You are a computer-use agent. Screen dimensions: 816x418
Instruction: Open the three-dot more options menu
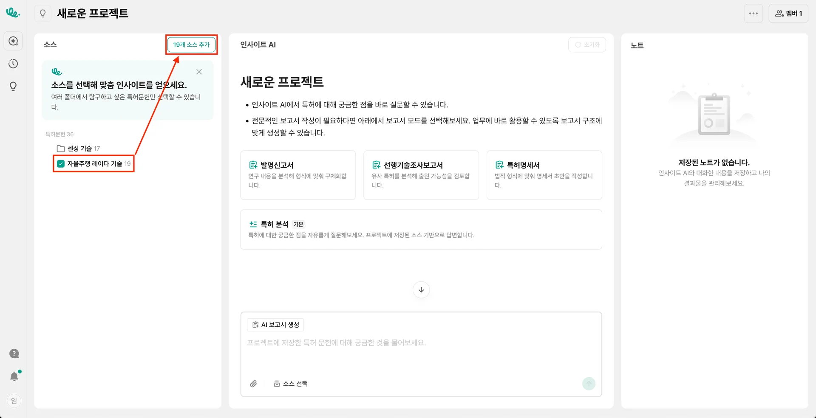pyautogui.click(x=753, y=14)
